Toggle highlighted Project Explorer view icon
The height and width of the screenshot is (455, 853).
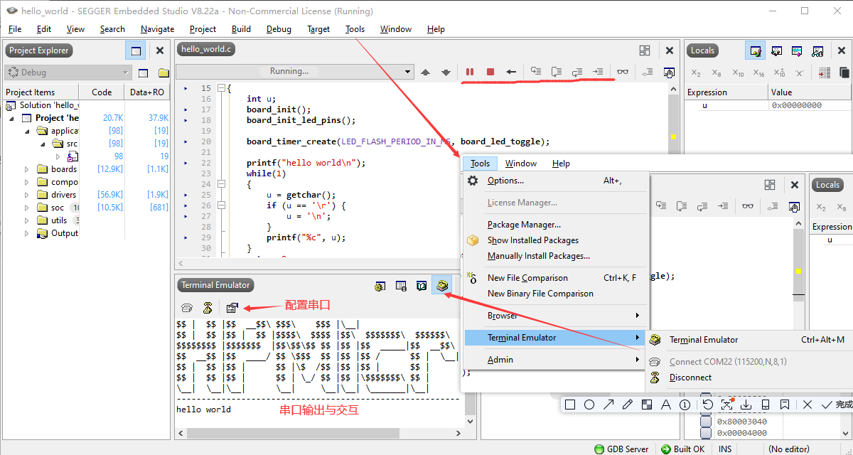136,50
